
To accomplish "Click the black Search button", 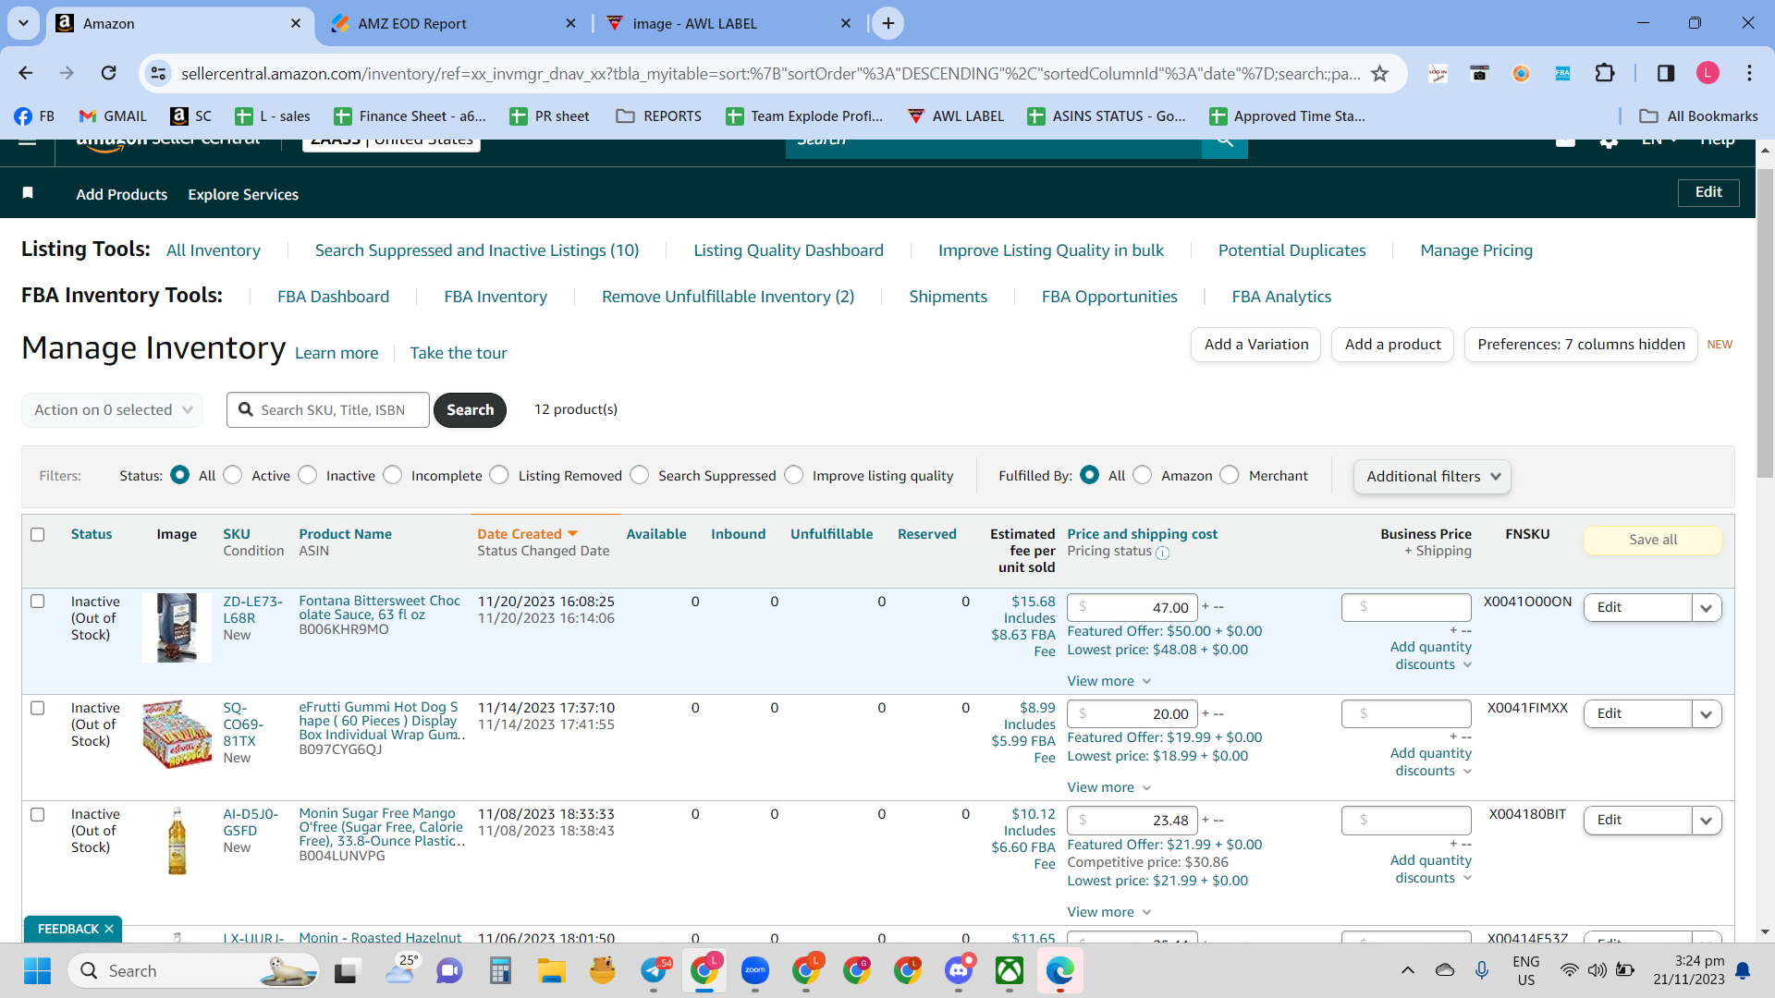I will pos(470,409).
